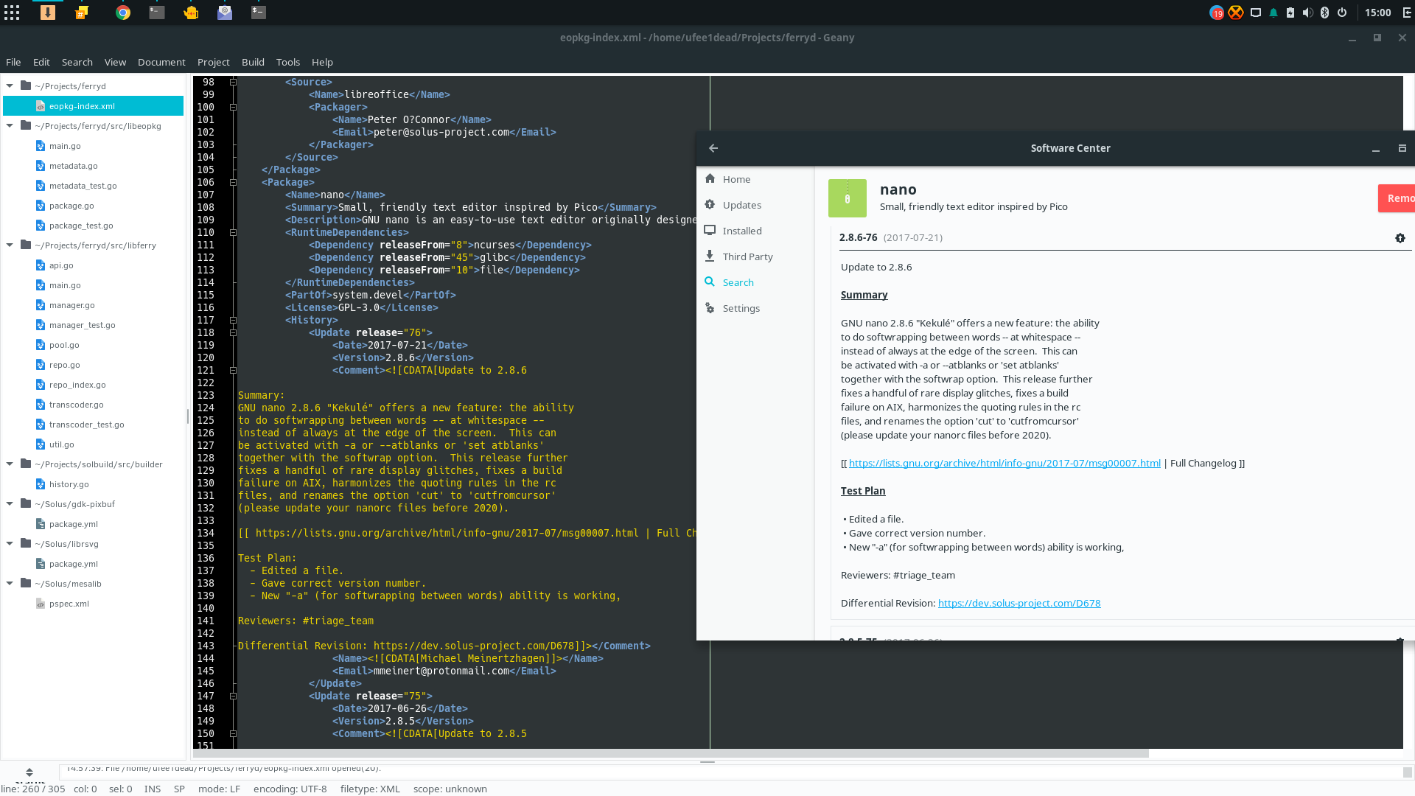Image resolution: width=1415 pixels, height=796 pixels.
Task: Open the power menu icon in tray
Action: 1342,13
